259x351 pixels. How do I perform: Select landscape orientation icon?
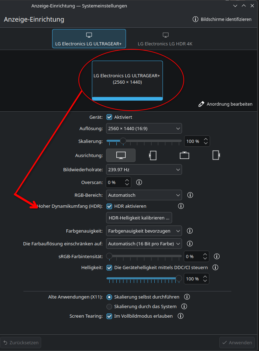coord(121,155)
